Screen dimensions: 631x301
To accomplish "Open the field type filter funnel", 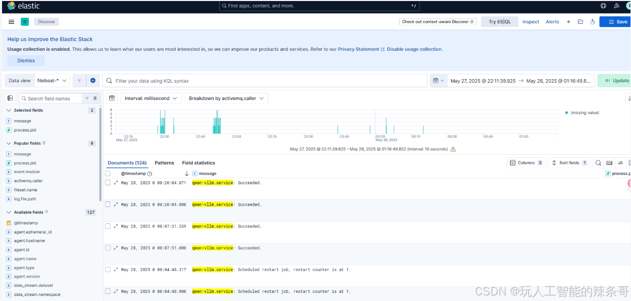I will point(87,98).
